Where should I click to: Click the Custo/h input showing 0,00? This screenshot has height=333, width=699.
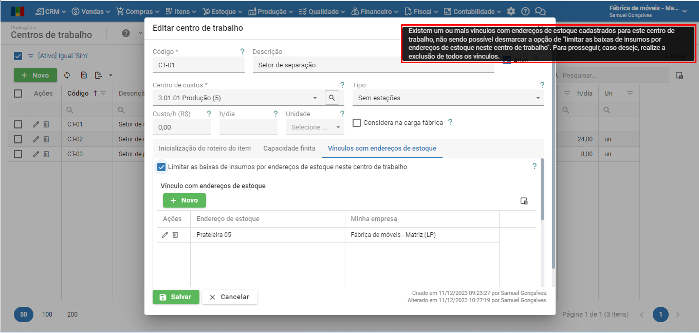tap(182, 127)
